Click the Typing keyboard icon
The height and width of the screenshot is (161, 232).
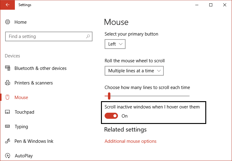pos(8,127)
